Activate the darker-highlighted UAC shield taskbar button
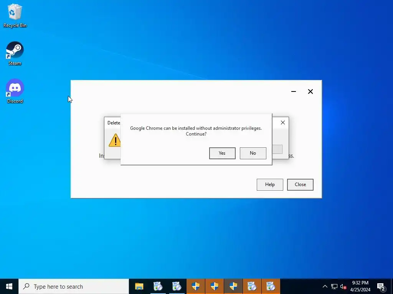Image resolution: width=393 pixels, height=294 pixels. [233, 286]
